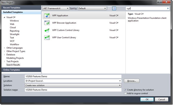Select the WPF Custom Control Library icon
The image size is (173, 105).
click(47, 30)
